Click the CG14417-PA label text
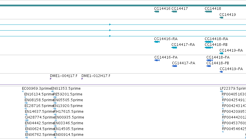Image resolution: width=246 pixels, height=139 pixels. pyautogui.click(x=184, y=63)
